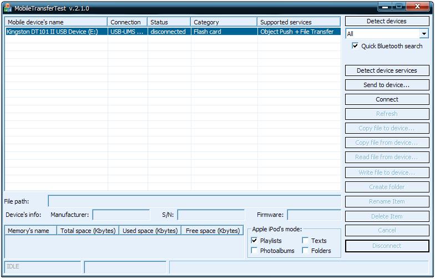Click inside the File path field
This screenshot has height=279, width=435.
click(194, 201)
